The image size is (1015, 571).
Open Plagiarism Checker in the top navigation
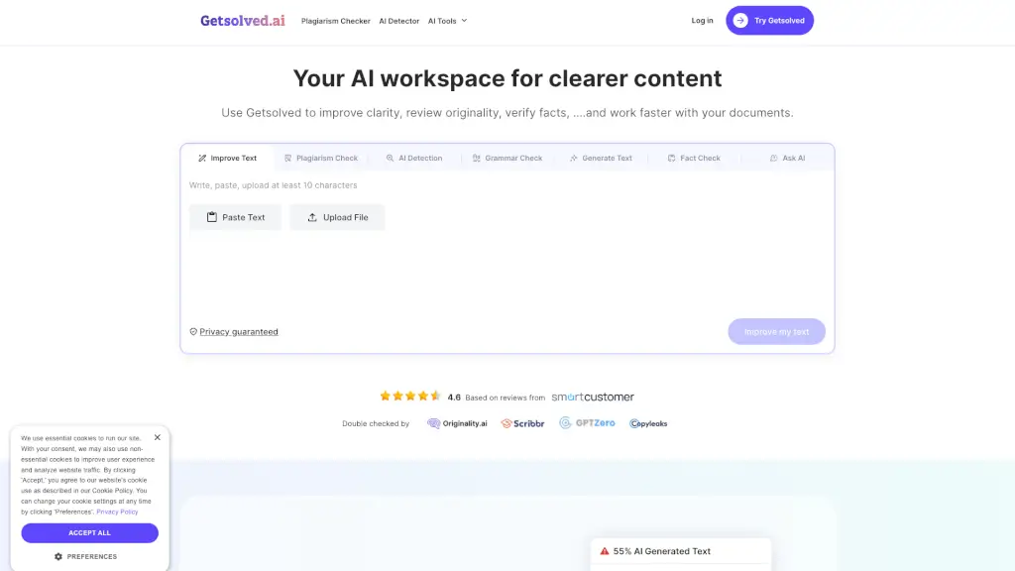click(x=335, y=21)
